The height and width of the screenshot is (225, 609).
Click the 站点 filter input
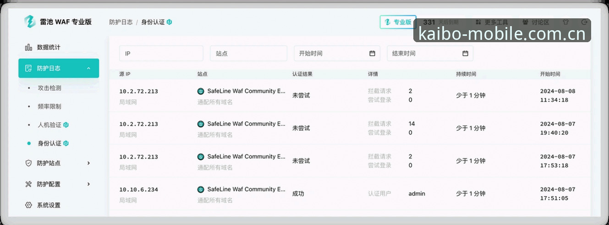[249, 54]
